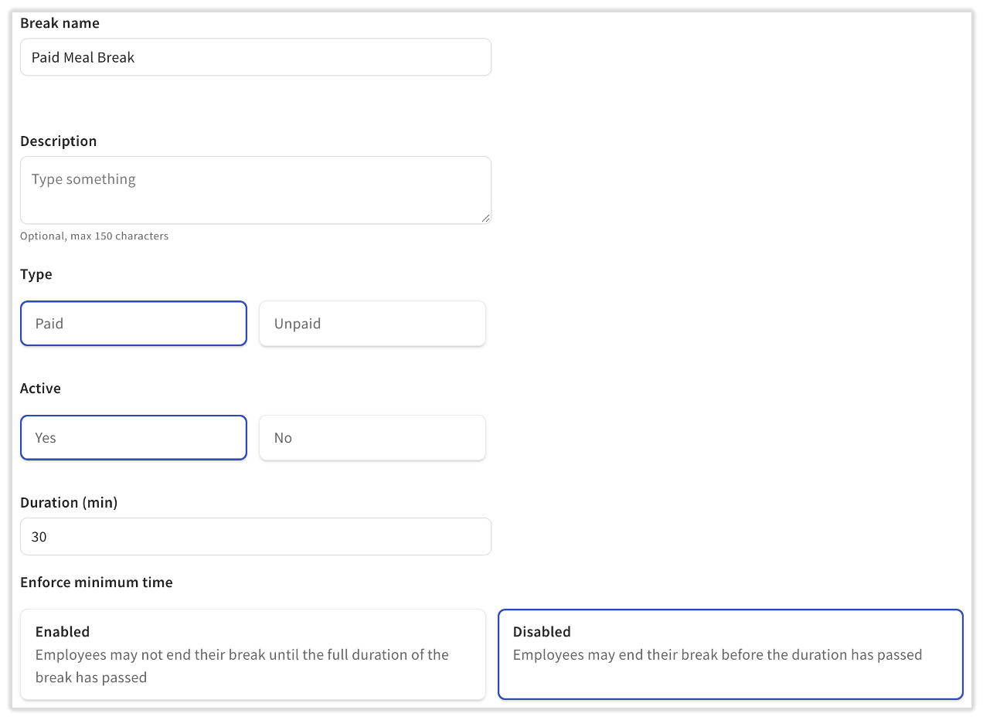The height and width of the screenshot is (720, 983).
Task: Select the Unpaid break type
Action: click(x=372, y=323)
